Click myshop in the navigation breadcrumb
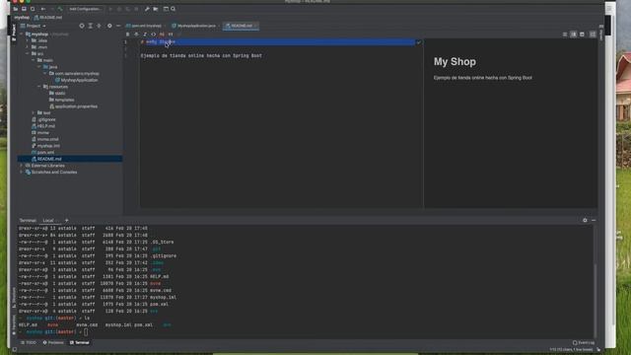631x355 pixels. click(x=22, y=18)
